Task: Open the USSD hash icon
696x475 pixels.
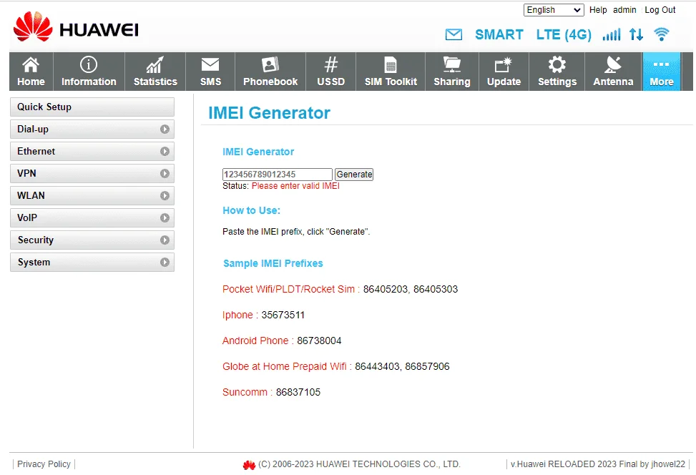Action: tap(330, 65)
